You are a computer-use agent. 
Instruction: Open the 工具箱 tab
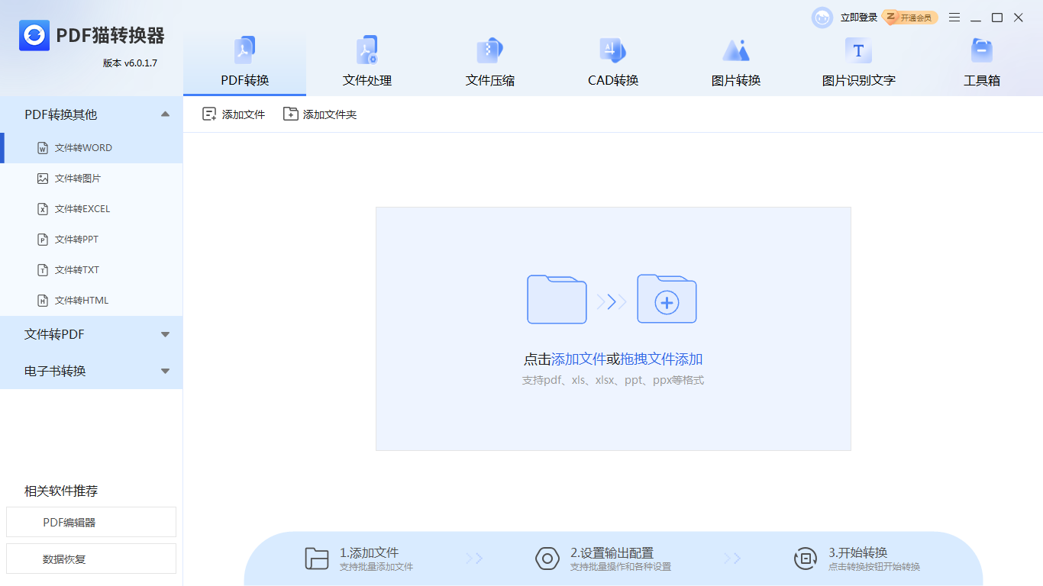pyautogui.click(x=982, y=63)
